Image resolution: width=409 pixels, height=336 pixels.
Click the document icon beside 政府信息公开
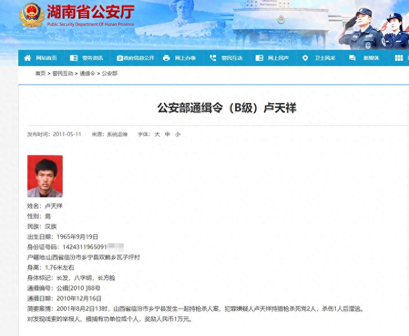120,58
